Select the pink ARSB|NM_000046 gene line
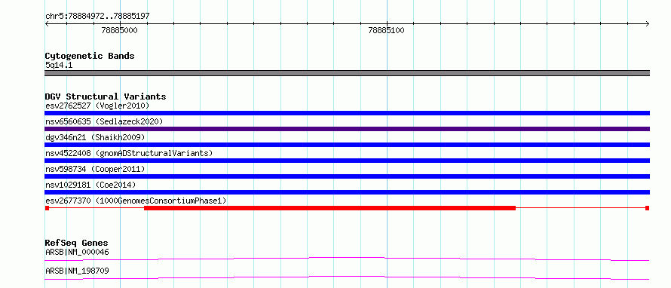 click(x=347, y=259)
